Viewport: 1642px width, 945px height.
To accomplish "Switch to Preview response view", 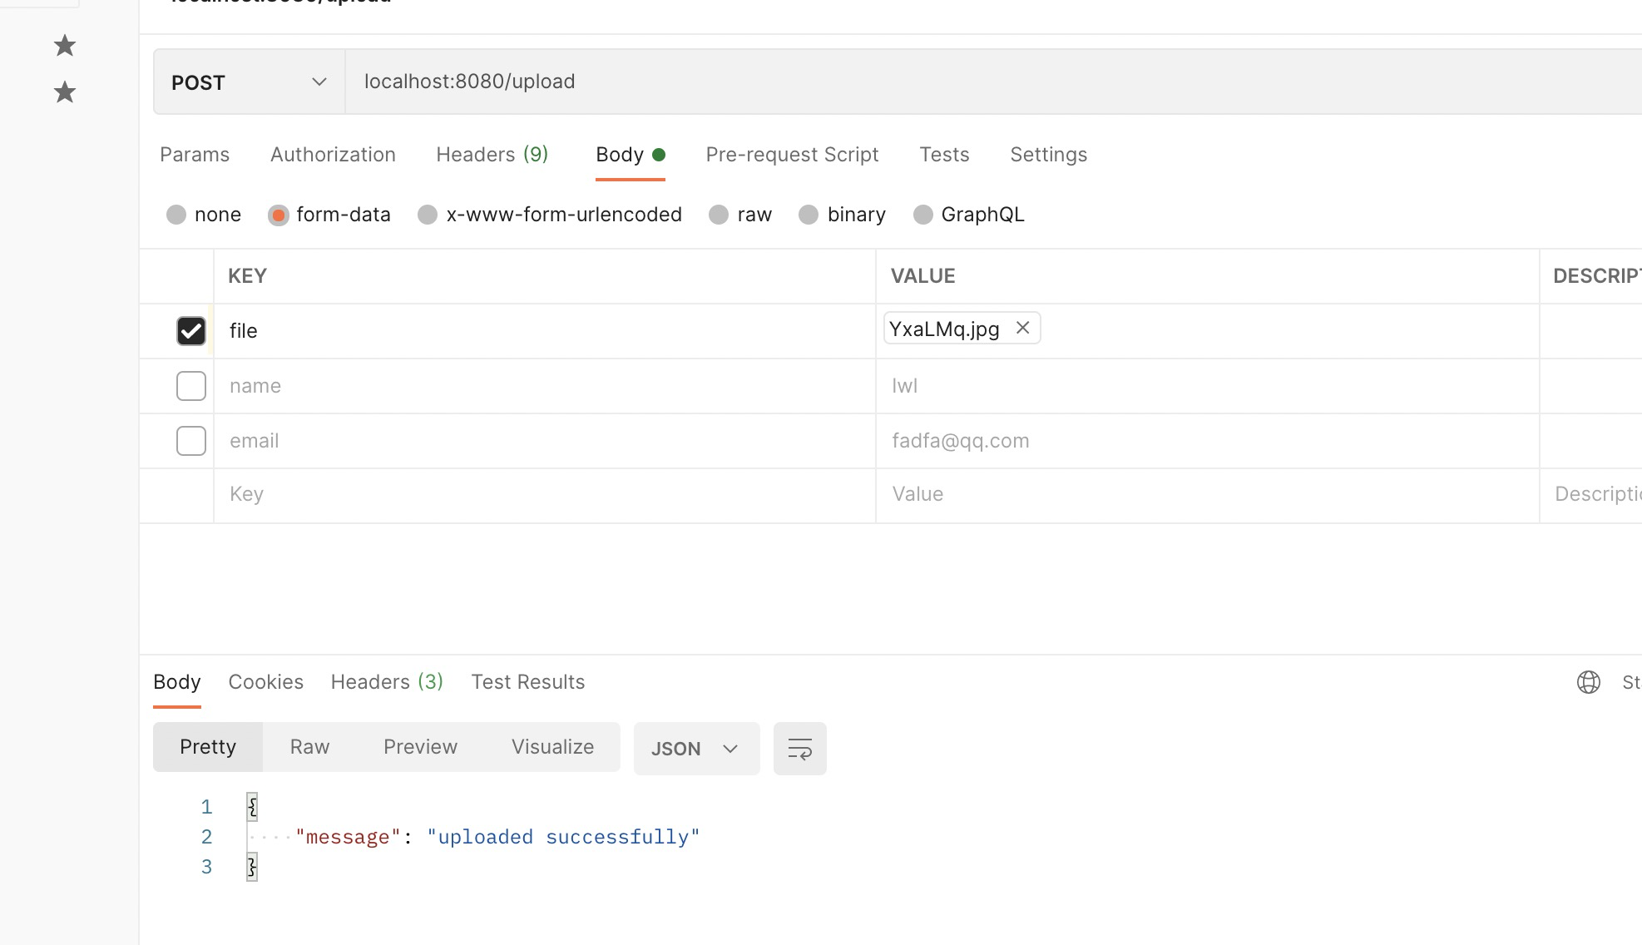I will [420, 747].
